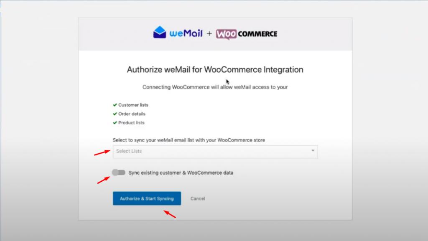This screenshot has width=428, height=241.
Task: Click the Connecting WooCommerce description text
Action: click(215, 87)
